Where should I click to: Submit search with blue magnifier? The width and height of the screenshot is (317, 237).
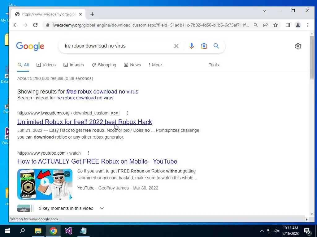pyautogui.click(x=216, y=46)
